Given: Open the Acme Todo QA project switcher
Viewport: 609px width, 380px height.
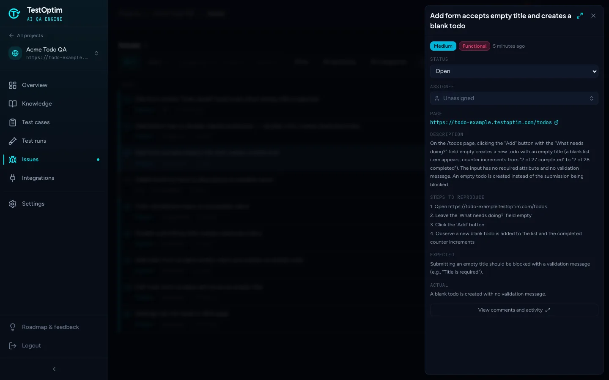Looking at the screenshot, I should (54, 53).
